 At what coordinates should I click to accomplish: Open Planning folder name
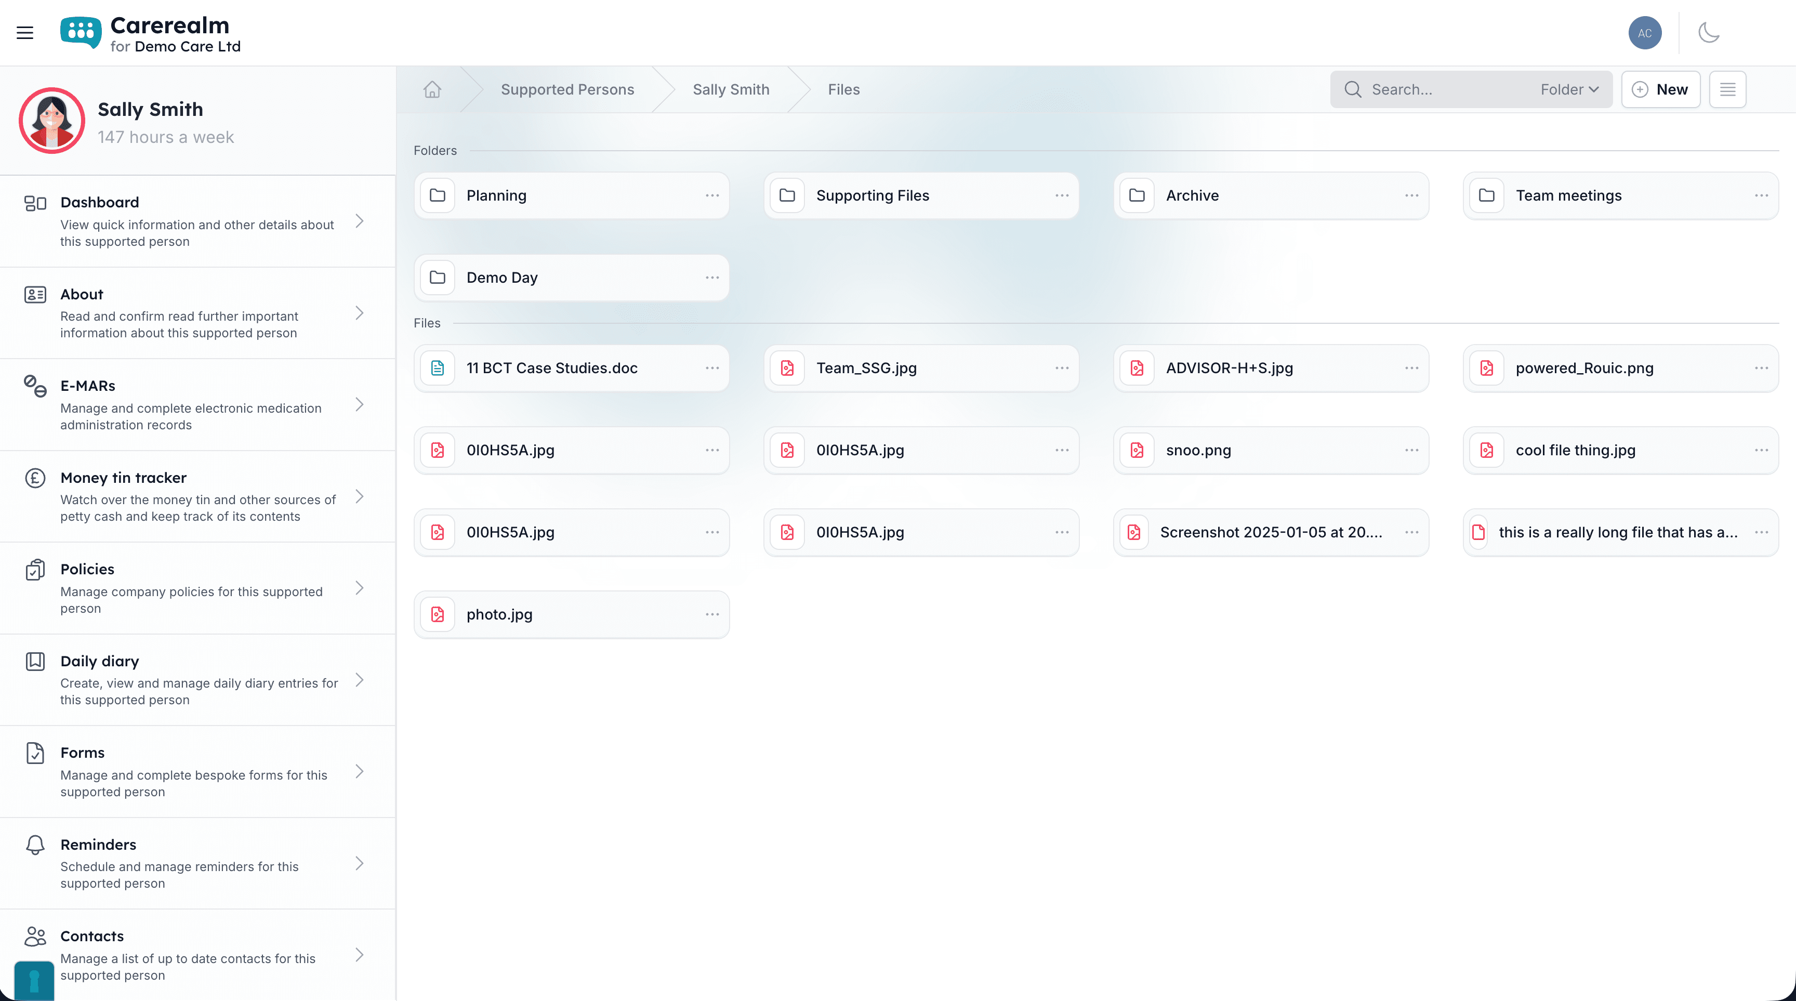(496, 195)
